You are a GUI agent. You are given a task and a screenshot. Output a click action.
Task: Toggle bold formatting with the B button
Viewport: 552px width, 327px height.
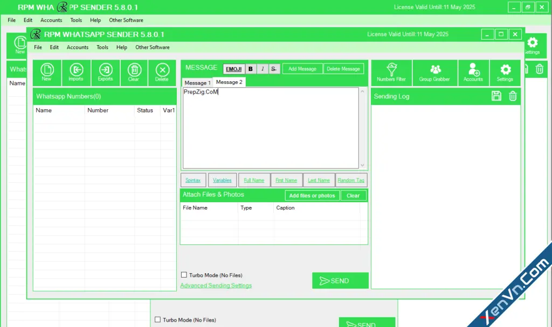[250, 69]
